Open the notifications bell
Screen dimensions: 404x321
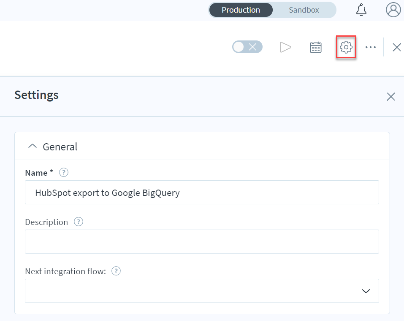click(361, 10)
